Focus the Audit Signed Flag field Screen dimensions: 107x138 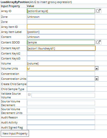point(61,127)
